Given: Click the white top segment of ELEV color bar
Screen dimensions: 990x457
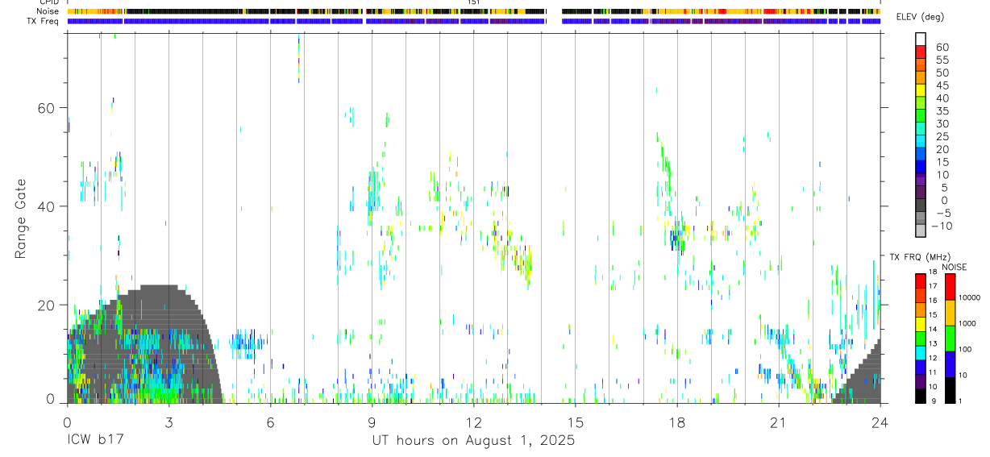Looking at the screenshot, I should tap(921, 38).
